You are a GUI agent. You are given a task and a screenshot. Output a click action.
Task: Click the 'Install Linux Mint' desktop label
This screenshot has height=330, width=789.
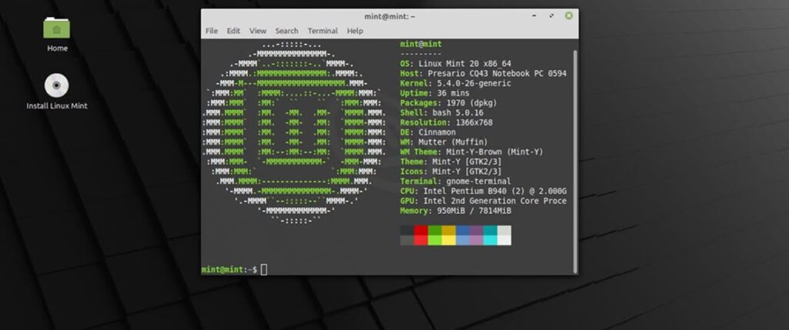click(57, 106)
